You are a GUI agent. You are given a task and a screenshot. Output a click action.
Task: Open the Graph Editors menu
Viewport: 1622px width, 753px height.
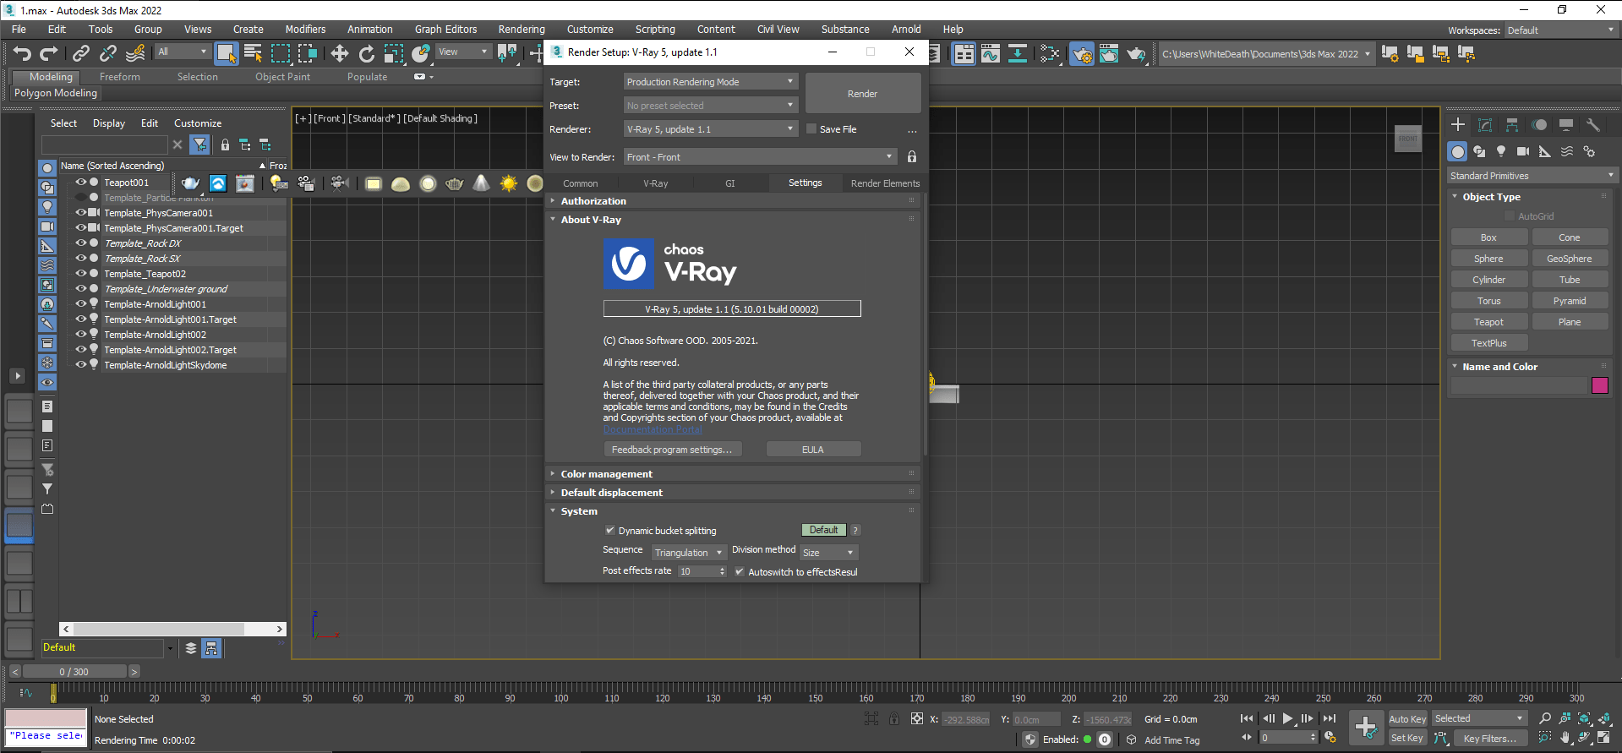[445, 29]
